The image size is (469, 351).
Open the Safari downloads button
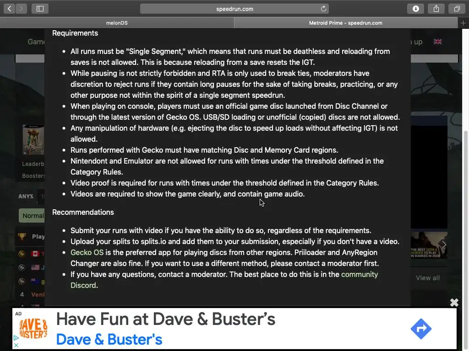(415, 9)
